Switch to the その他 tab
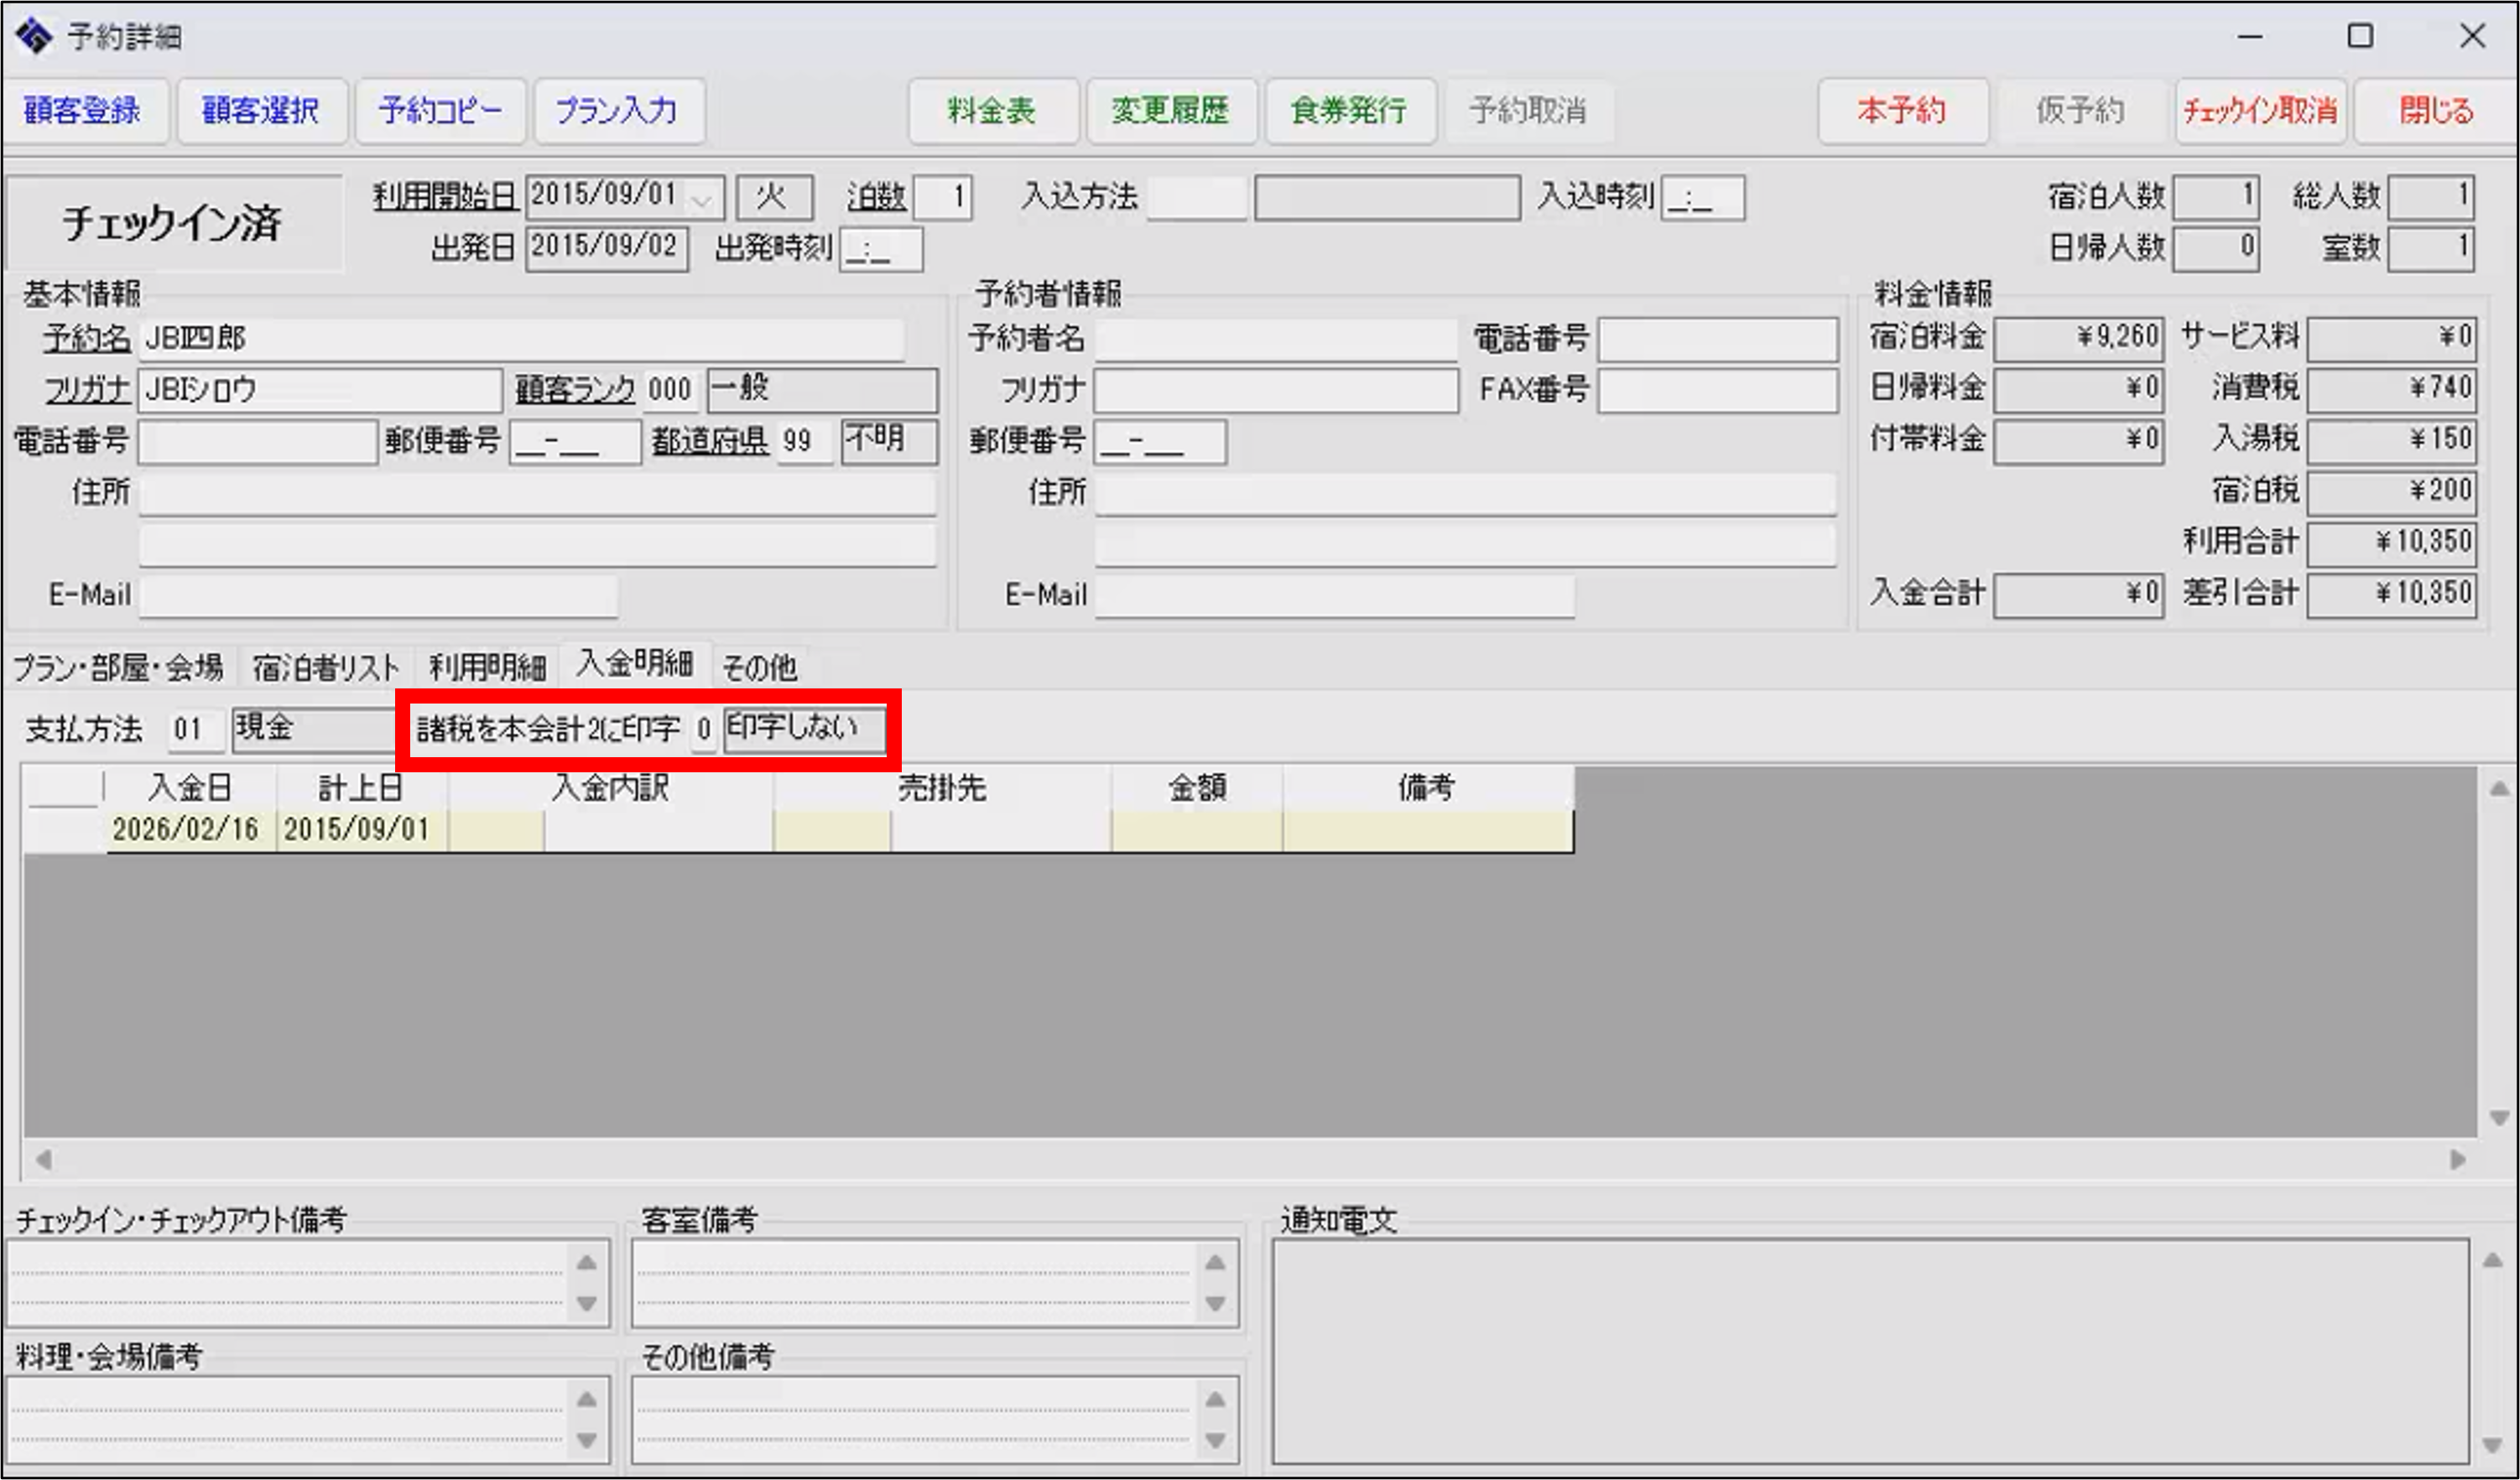This screenshot has width=2520, height=1480. (x=759, y=667)
